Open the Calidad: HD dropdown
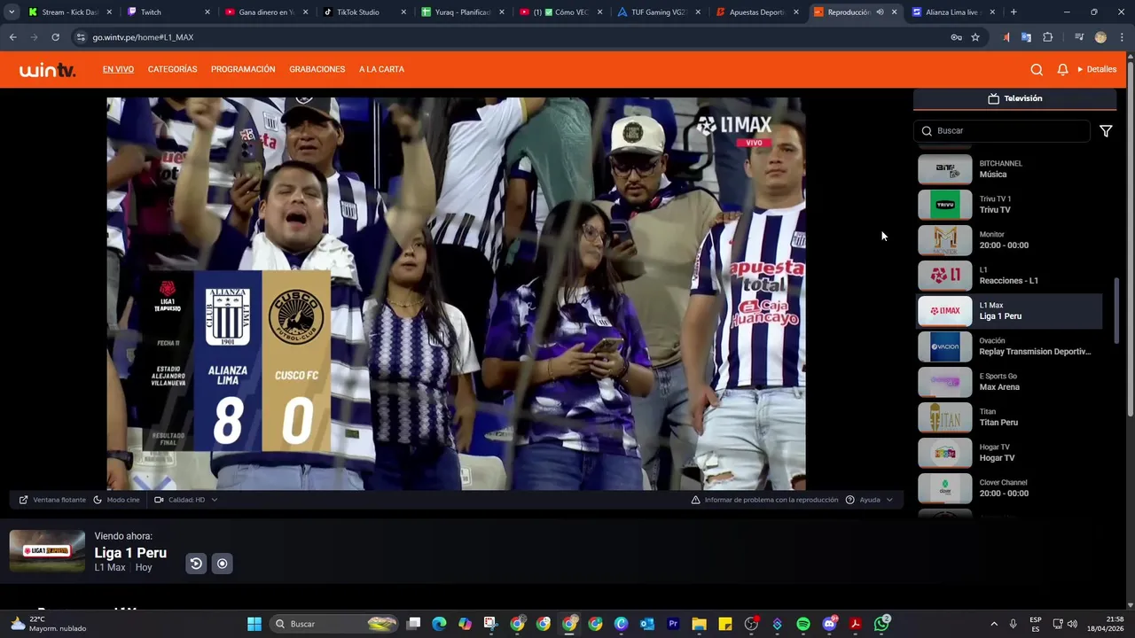Screen dimensions: 1135x638 pos(186,500)
